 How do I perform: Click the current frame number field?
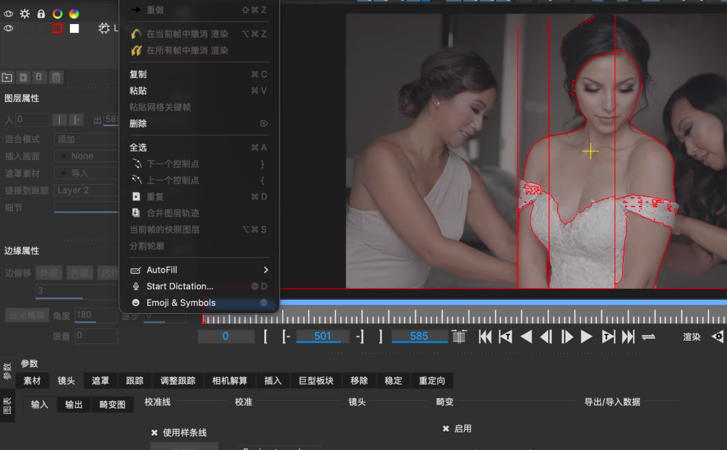point(226,336)
